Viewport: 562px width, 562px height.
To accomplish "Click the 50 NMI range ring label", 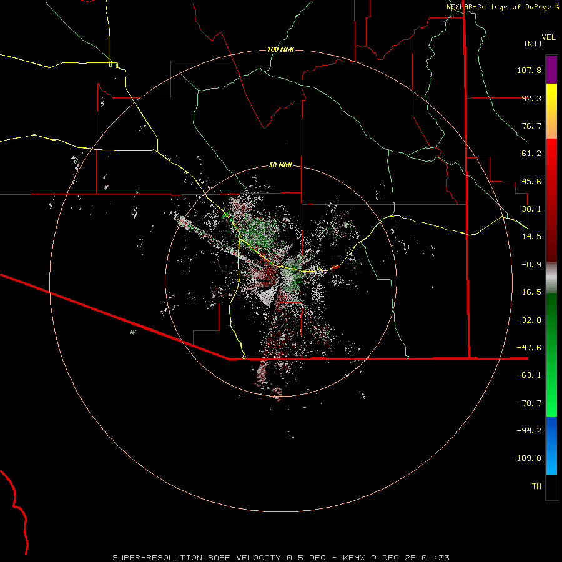I will pyautogui.click(x=280, y=165).
